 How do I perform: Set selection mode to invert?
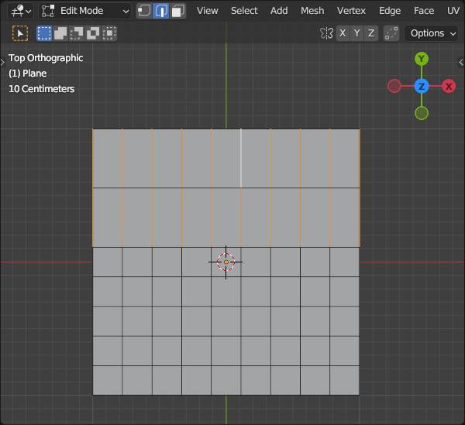coord(93,33)
